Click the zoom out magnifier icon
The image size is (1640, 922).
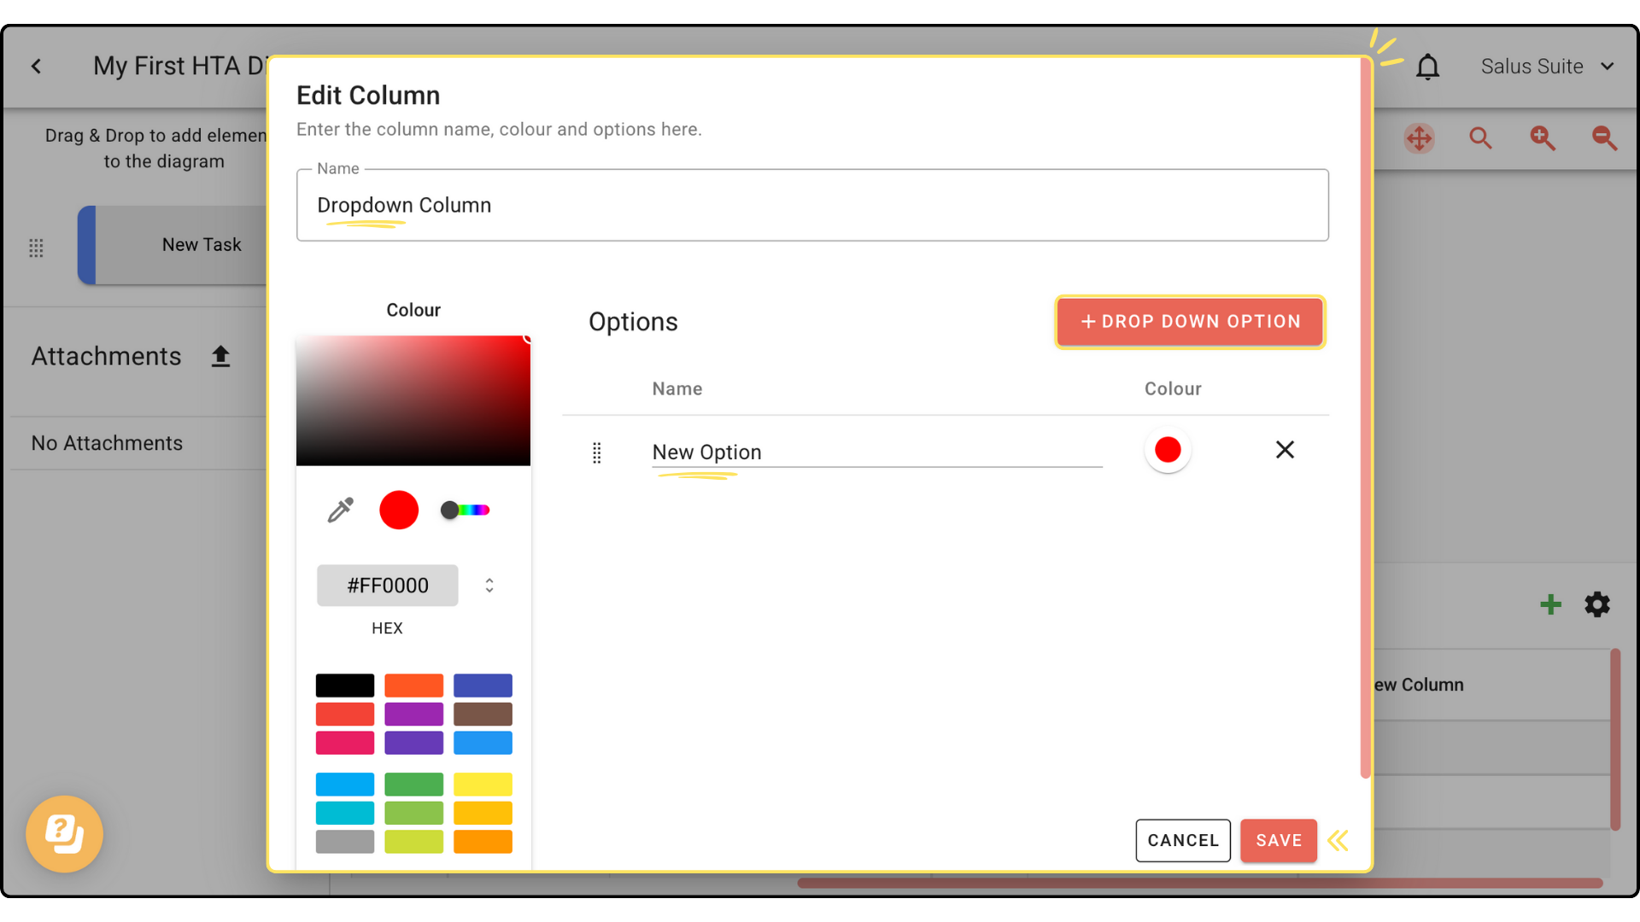(x=1604, y=138)
